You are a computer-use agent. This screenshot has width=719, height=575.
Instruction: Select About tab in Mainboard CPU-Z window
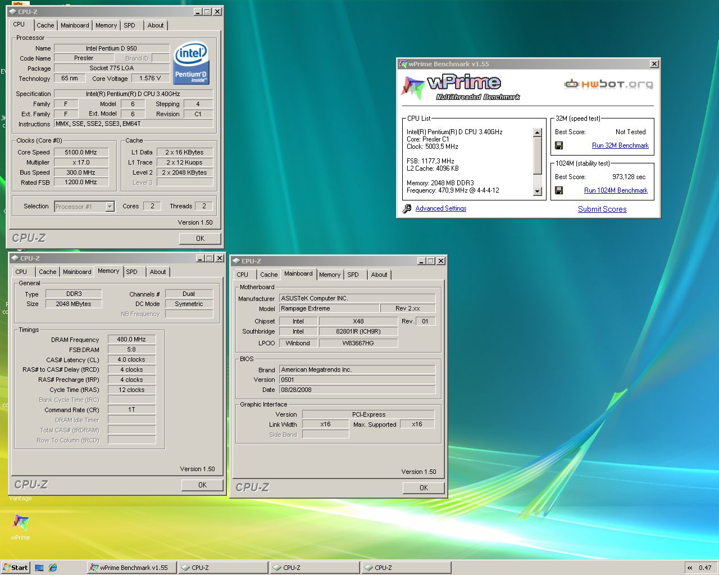pyautogui.click(x=379, y=275)
